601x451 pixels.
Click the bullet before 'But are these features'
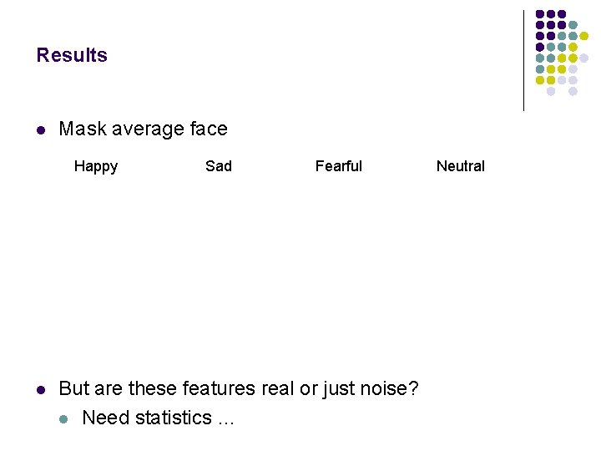pyautogui.click(x=40, y=390)
